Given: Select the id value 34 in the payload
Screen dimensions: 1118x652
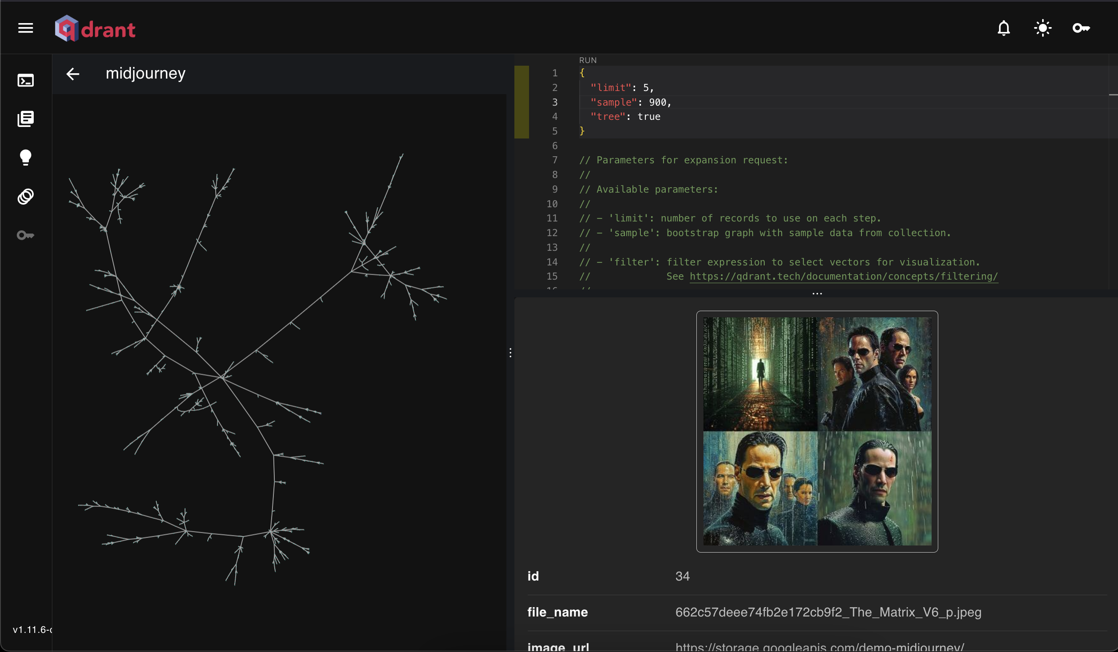Looking at the screenshot, I should click(682, 576).
